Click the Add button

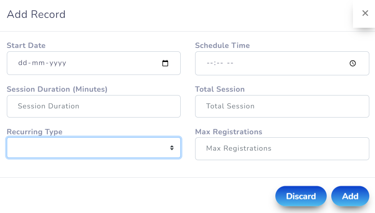350,196
